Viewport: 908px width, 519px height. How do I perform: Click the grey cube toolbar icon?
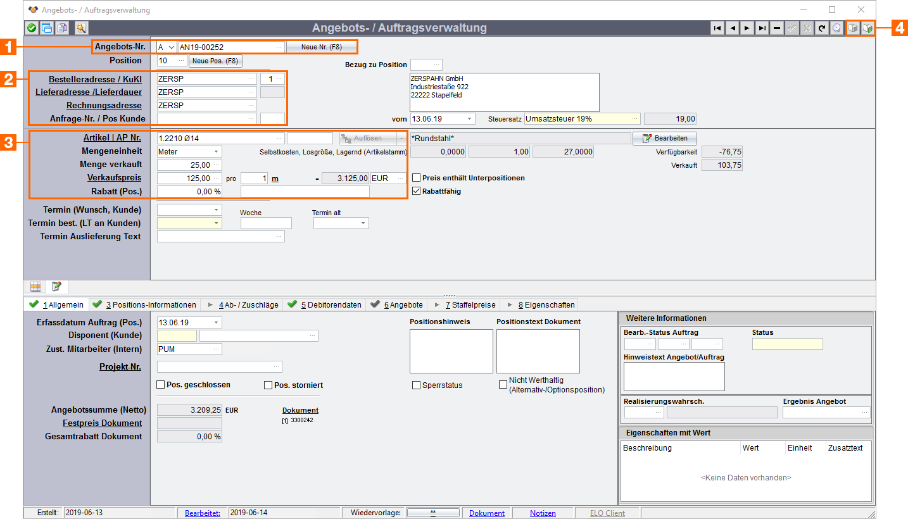point(854,28)
